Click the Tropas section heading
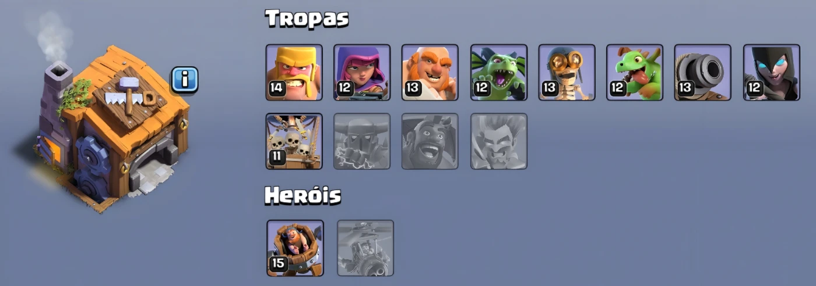 click(307, 19)
